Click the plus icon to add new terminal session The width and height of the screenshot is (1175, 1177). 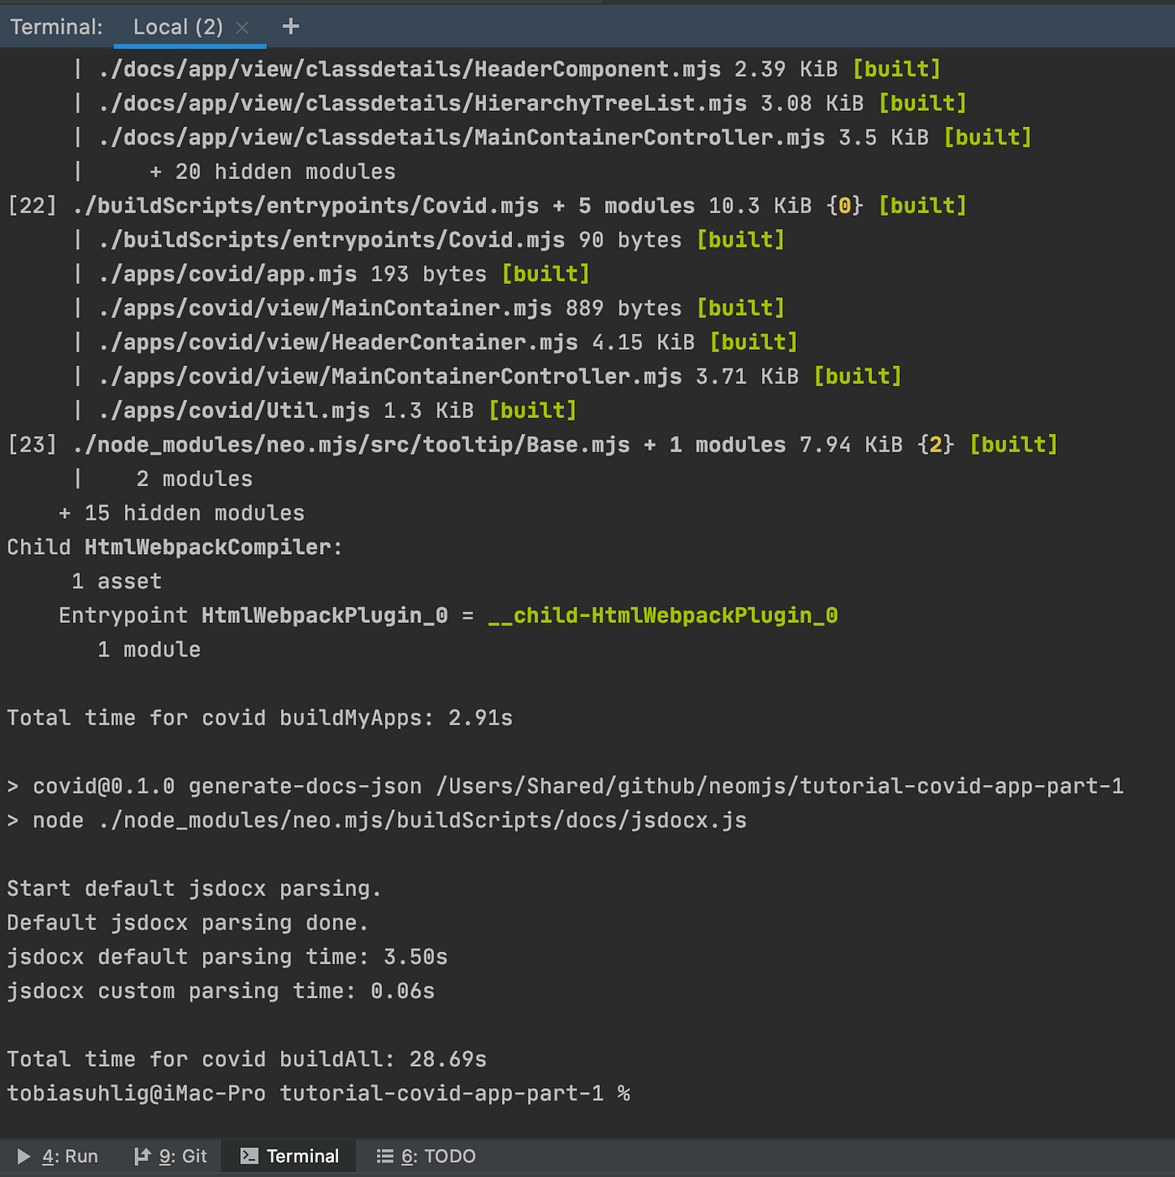point(290,26)
